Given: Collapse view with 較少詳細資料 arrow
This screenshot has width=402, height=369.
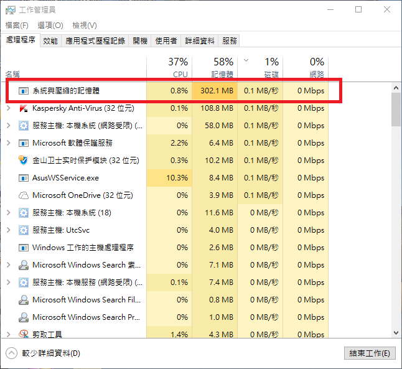Looking at the screenshot, I should point(12,353).
